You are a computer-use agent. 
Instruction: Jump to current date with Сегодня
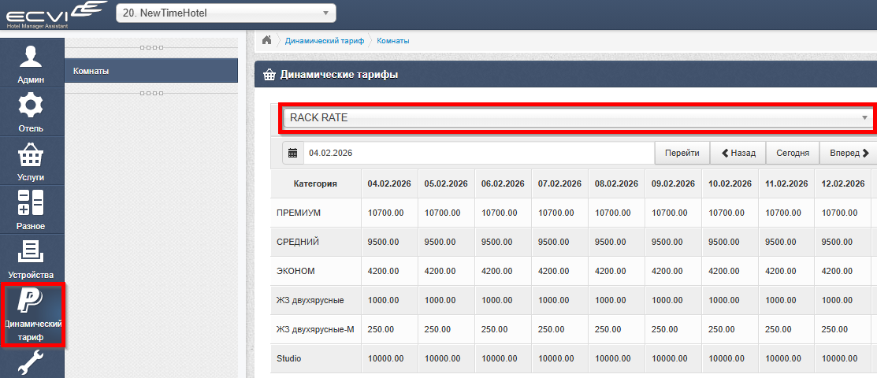pos(792,153)
